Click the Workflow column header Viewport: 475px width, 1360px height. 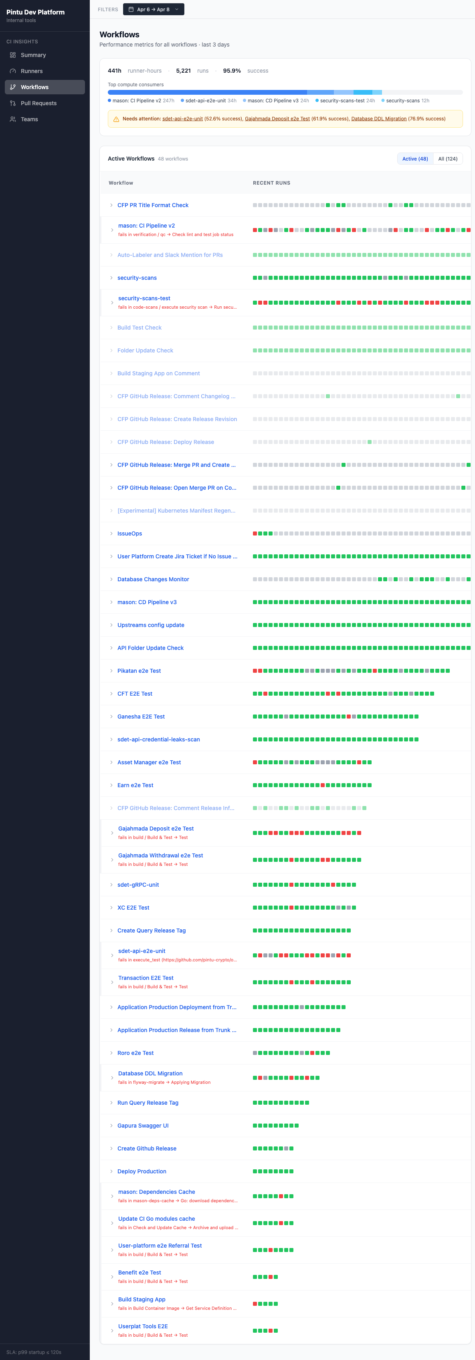121,183
